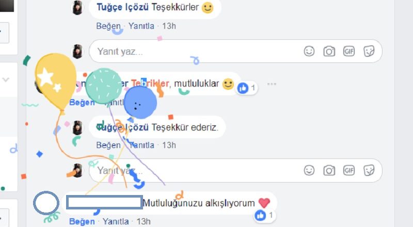The width and height of the screenshot is (413, 227).
Task: Expand the left sidebar chevron arrow
Action: [6, 79]
